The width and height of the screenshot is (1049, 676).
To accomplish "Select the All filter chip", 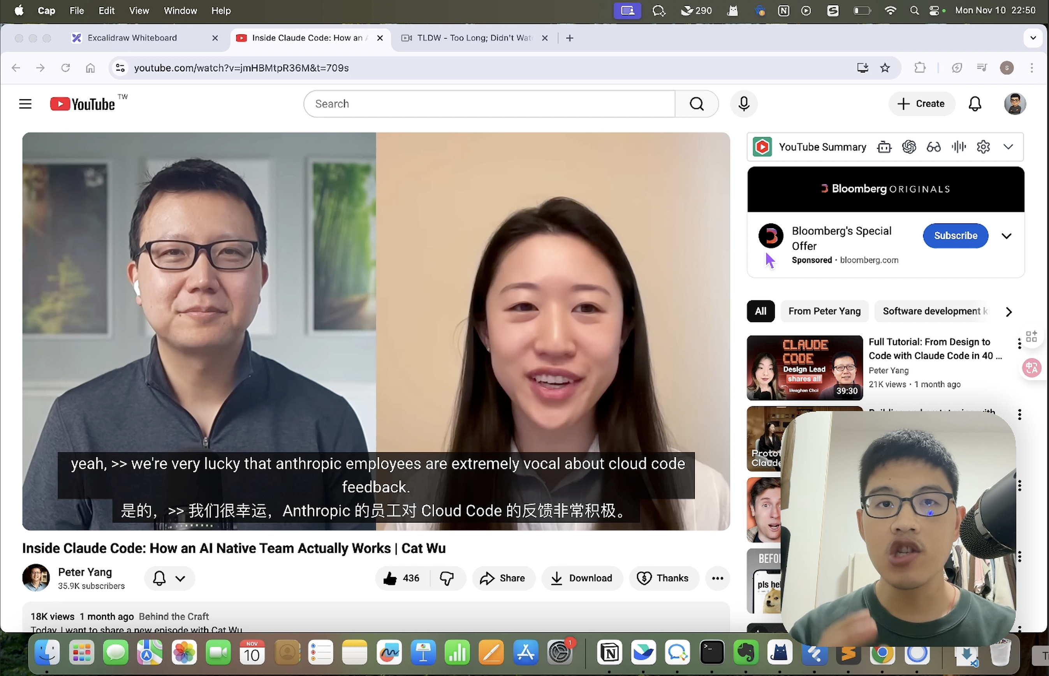I will click(x=760, y=311).
